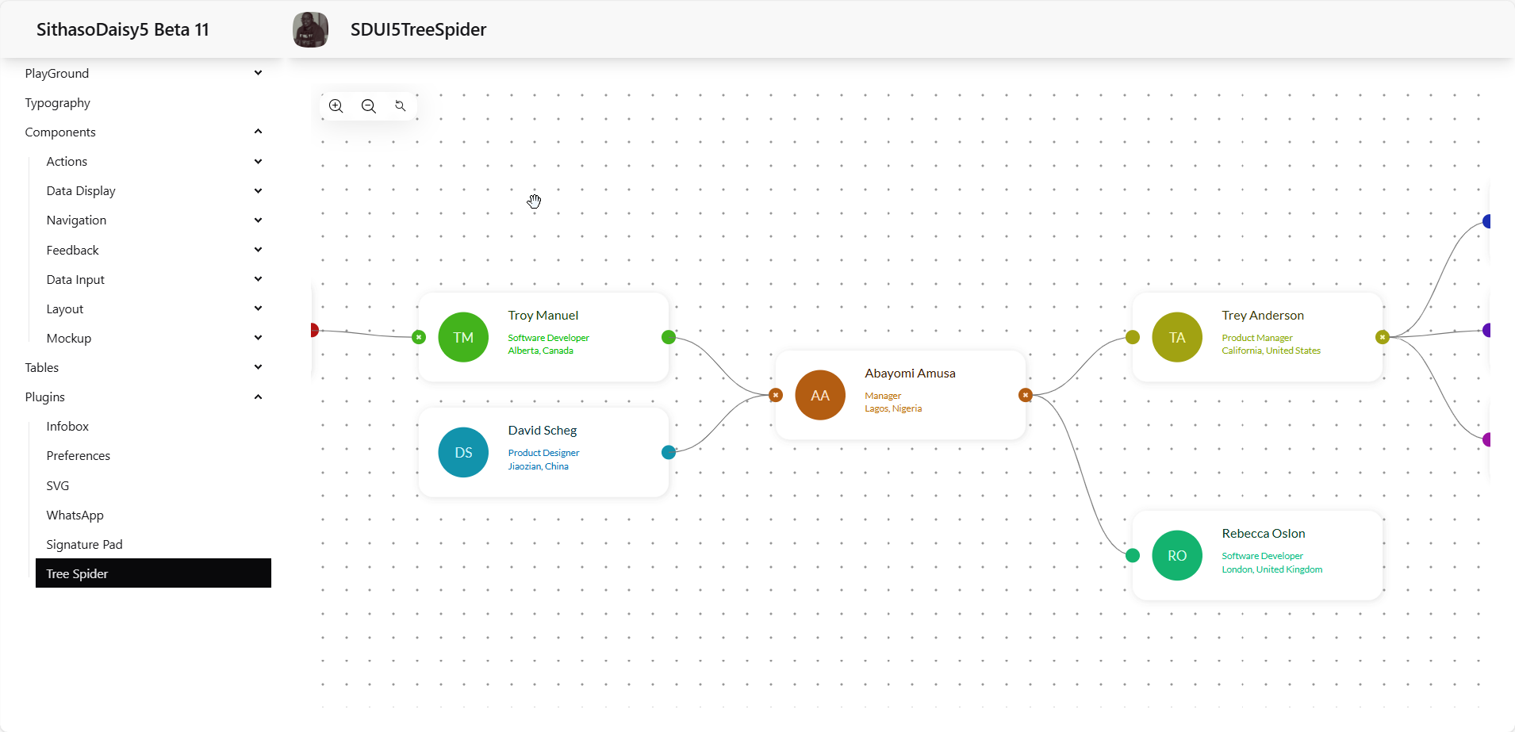Screen dimensions: 1515x732
Task: Expand the Navigation submenu chevron
Action: pyautogui.click(x=258, y=220)
